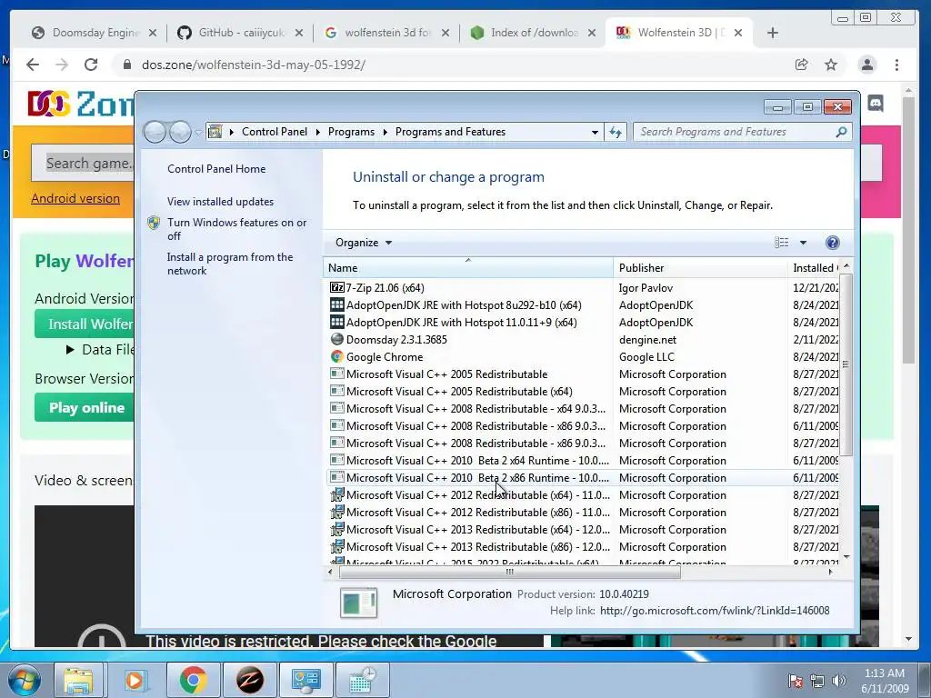Screen dimensions: 931x698
Task: Open Control Panel Home link
Action: [216, 169]
